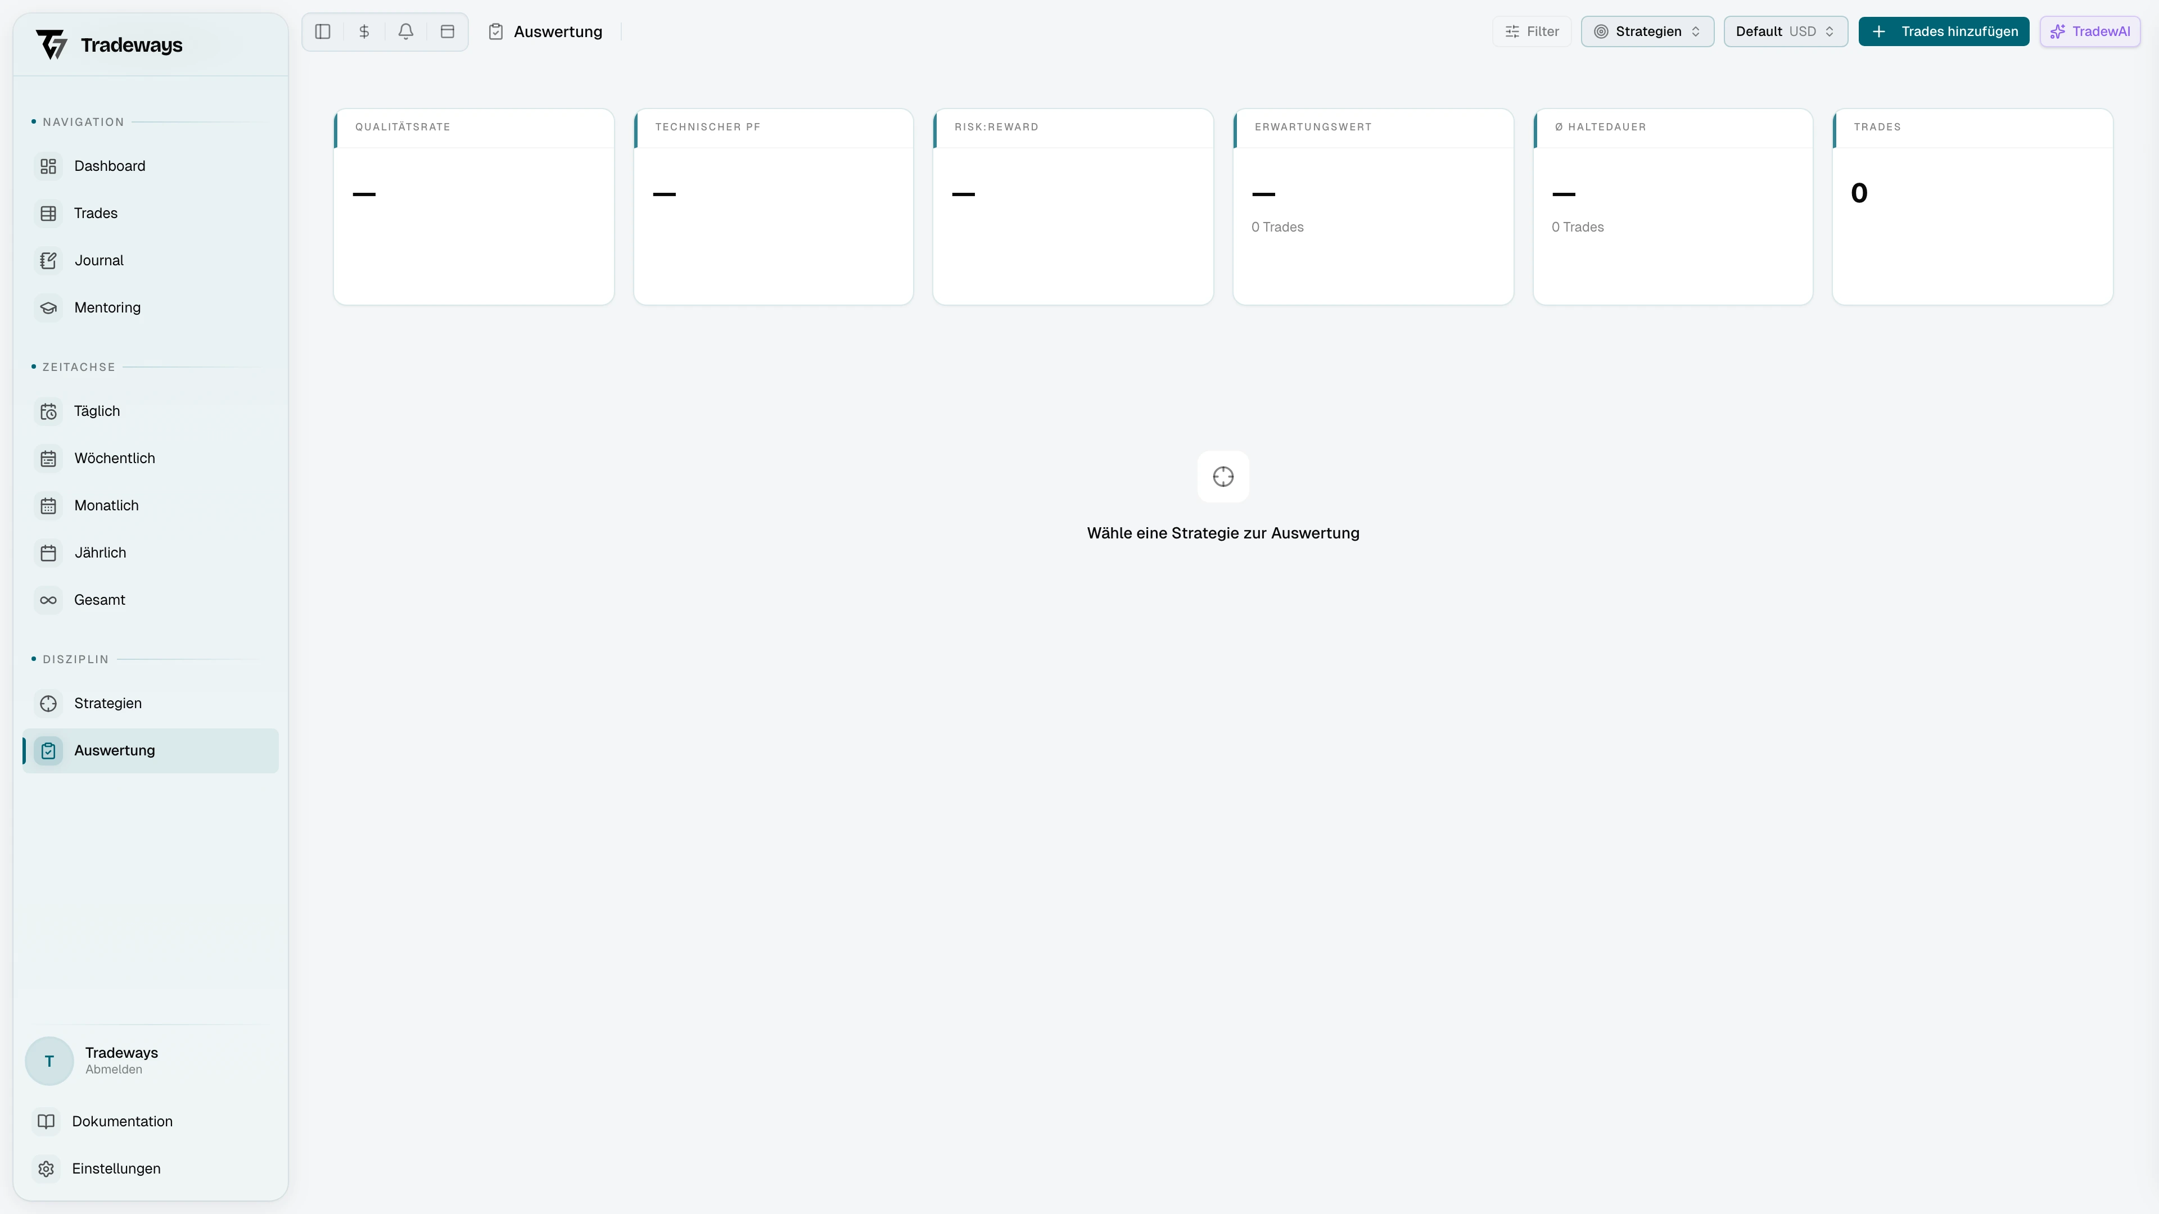The height and width of the screenshot is (1214, 2159).
Task: Click the Abmelden logout link
Action: coord(113,1070)
